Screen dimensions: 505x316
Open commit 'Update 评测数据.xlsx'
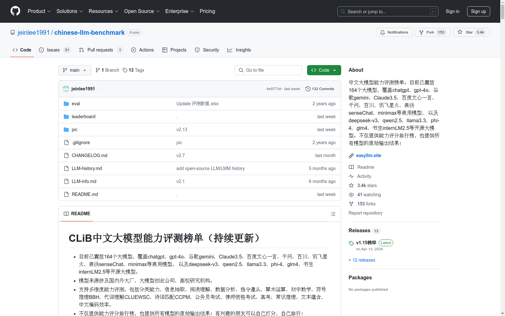197,104
